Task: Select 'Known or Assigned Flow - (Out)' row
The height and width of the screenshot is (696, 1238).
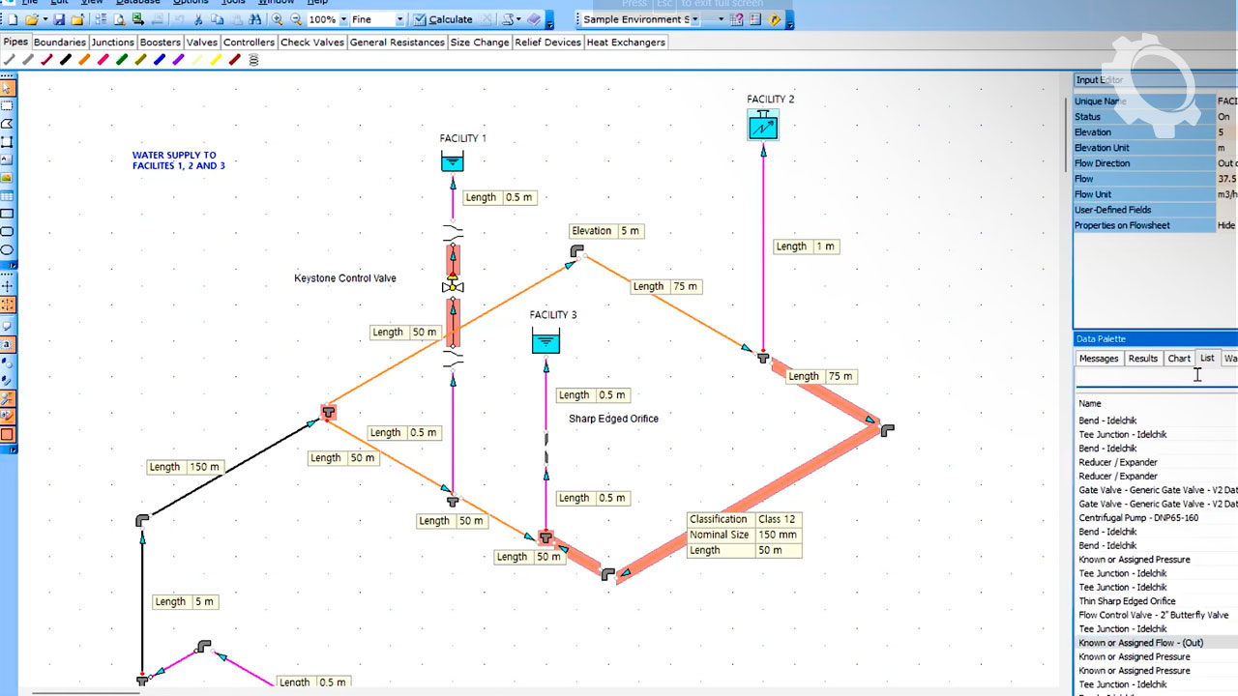Action: pyautogui.click(x=1157, y=643)
